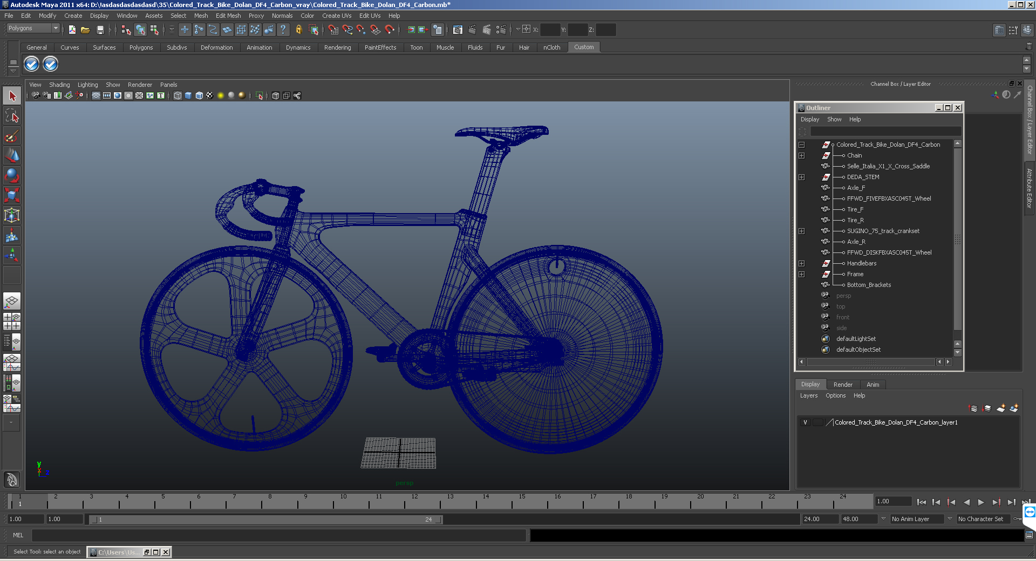
Task: Expand Handlebars node in Outliner
Action: tap(802, 263)
